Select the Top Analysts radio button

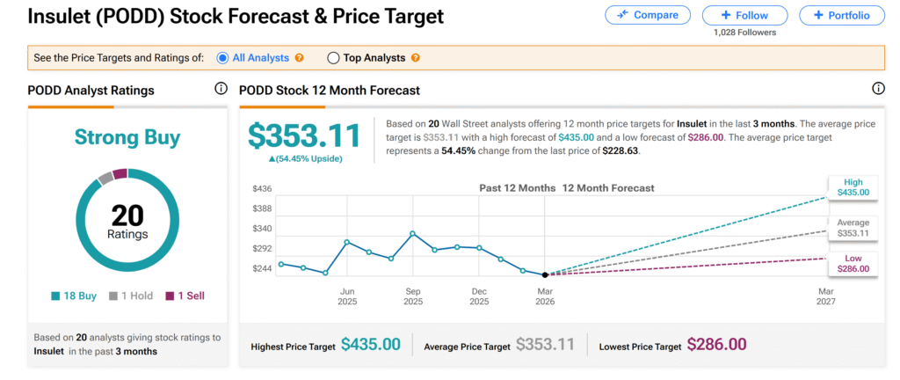(x=333, y=58)
